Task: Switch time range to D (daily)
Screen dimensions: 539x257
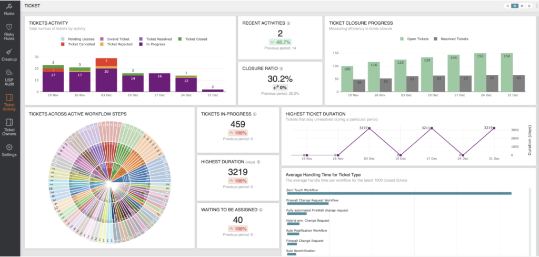Action: [x=508, y=6]
